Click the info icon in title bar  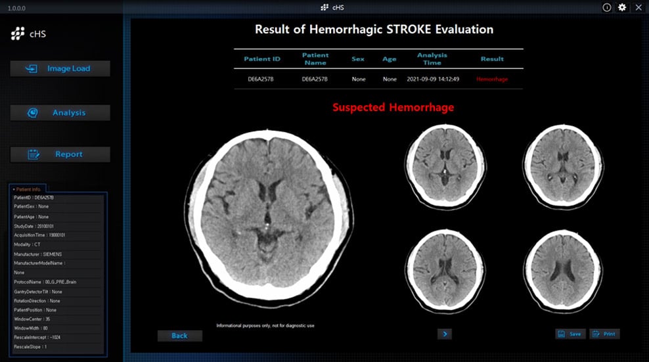(606, 7)
